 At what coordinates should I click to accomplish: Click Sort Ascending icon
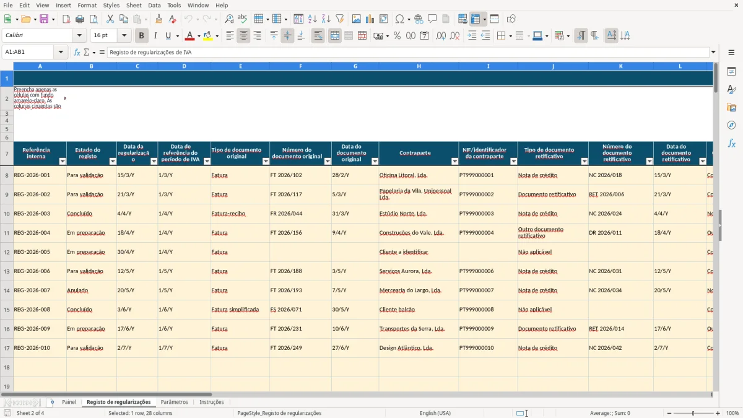coord(313,19)
